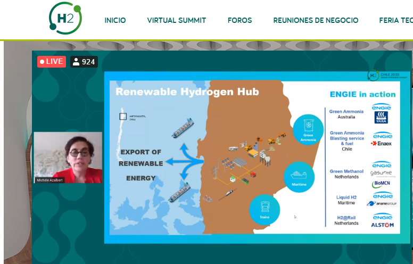This screenshot has width=413, height=264.
Task: Go to the VIRTUAL SUMMIT page
Action: 176,20
